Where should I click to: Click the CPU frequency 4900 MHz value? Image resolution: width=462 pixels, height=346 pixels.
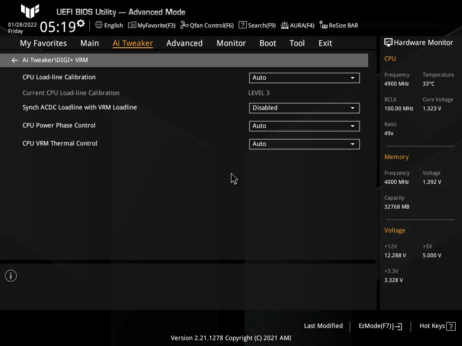pyautogui.click(x=397, y=84)
